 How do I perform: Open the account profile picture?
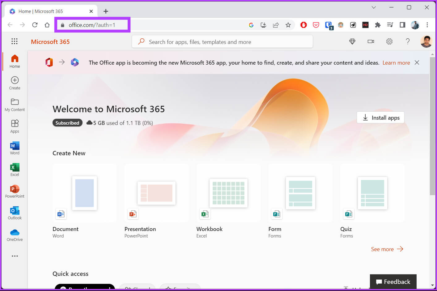(426, 41)
